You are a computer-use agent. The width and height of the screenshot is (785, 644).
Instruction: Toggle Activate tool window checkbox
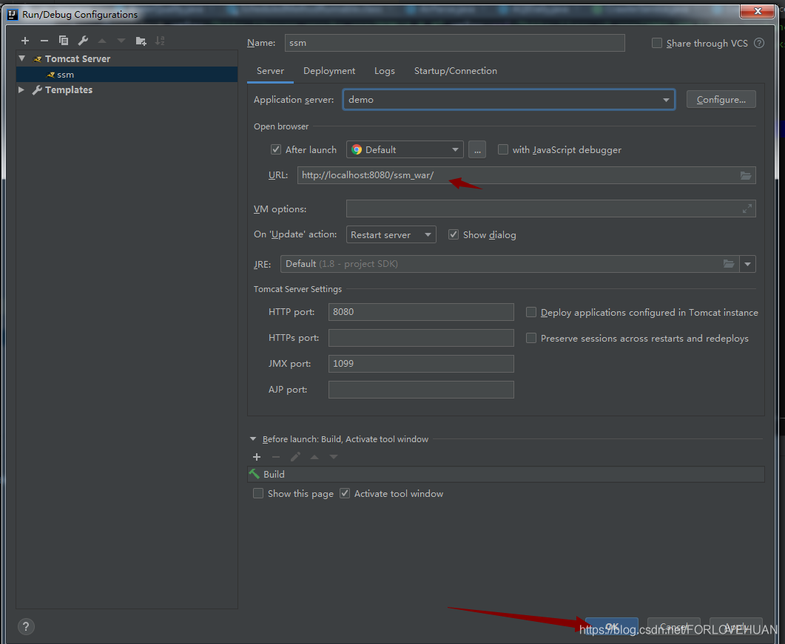coord(345,494)
